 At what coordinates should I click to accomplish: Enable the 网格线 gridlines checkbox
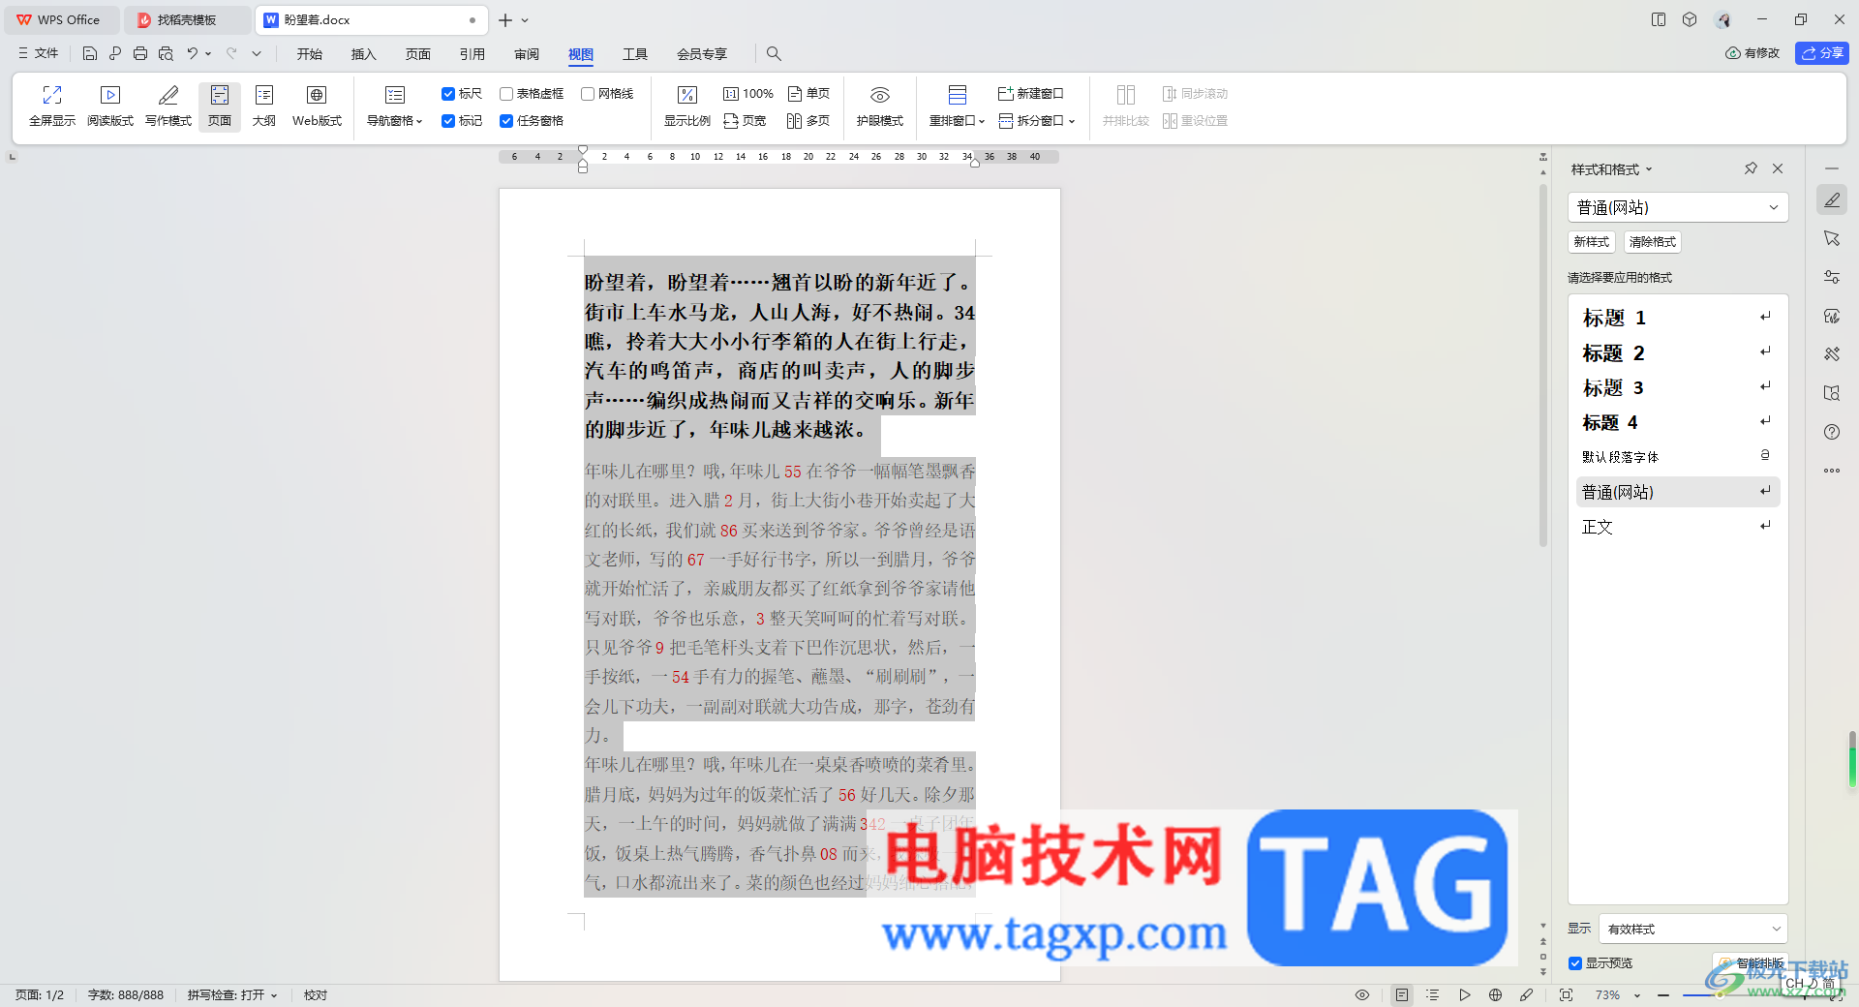coord(588,94)
